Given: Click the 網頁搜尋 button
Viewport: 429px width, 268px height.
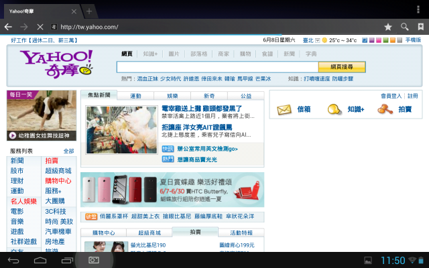Looking at the screenshot, I should pos(342,67).
